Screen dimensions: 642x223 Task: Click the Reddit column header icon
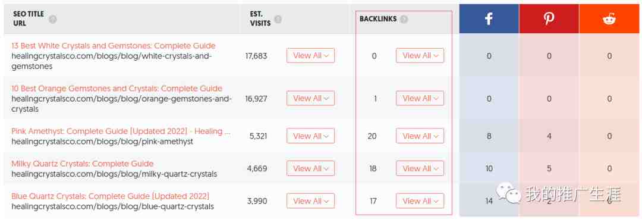pos(609,19)
